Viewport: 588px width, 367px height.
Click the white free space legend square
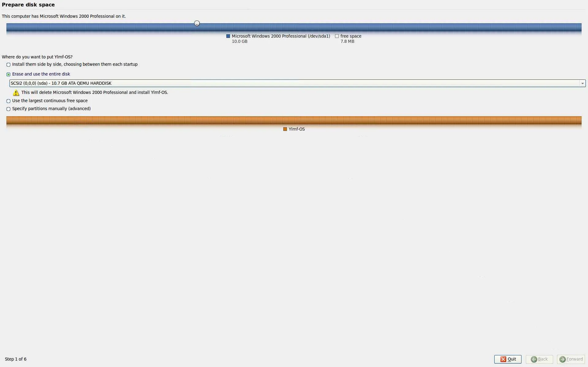[337, 36]
